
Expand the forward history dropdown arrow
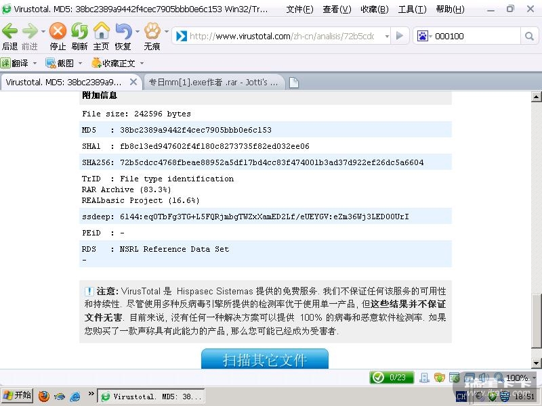point(43,31)
